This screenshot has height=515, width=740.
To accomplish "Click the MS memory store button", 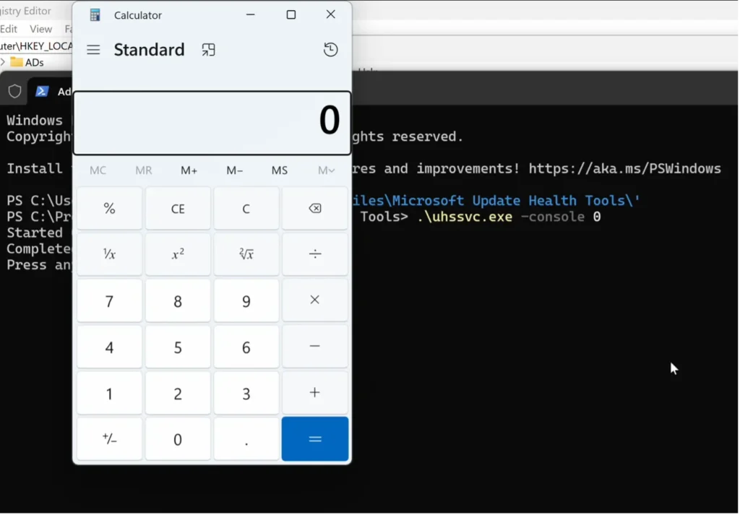I will [x=279, y=170].
